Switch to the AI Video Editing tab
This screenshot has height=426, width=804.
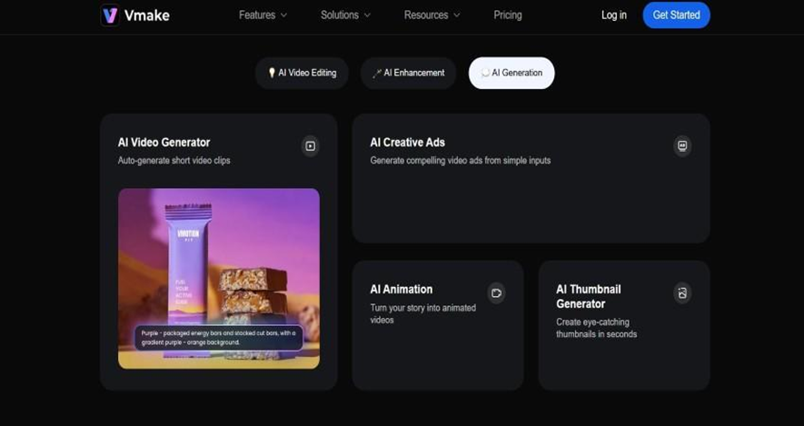coord(303,73)
